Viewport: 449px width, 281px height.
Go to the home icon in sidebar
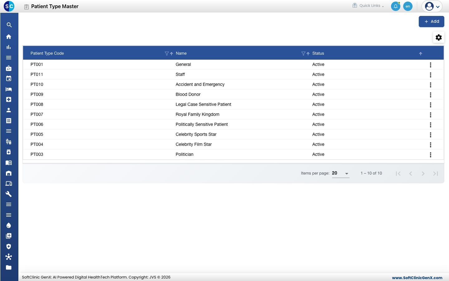[9, 37]
